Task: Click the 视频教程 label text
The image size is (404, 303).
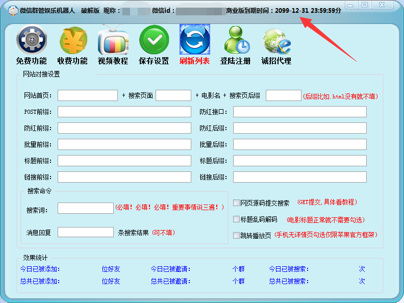Action: pos(113,61)
